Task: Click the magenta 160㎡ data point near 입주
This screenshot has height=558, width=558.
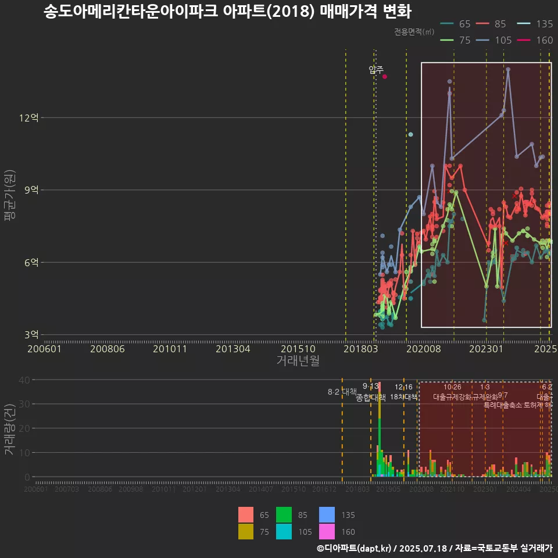Action: coord(384,77)
